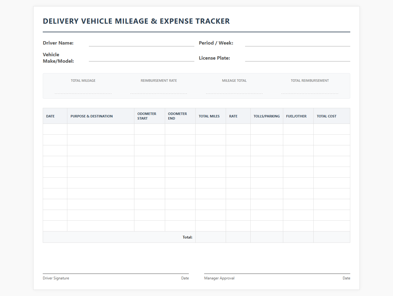Click the DATE column header

(55, 116)
